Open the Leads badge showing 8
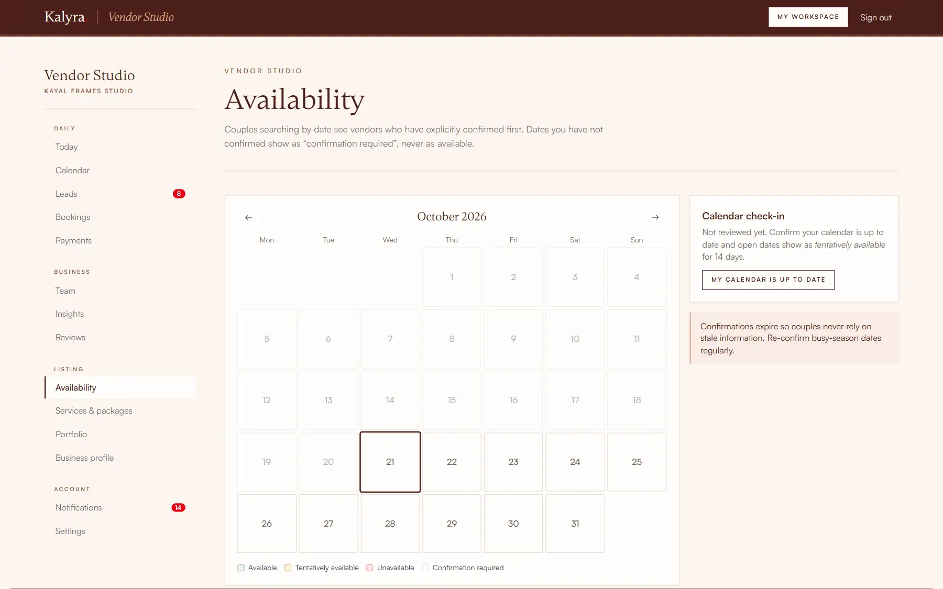 (x=179, y=194)
